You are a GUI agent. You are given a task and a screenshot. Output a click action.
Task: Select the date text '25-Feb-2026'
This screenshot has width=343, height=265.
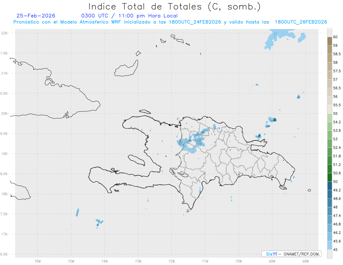pyautogui.click(x=36, y=16)
